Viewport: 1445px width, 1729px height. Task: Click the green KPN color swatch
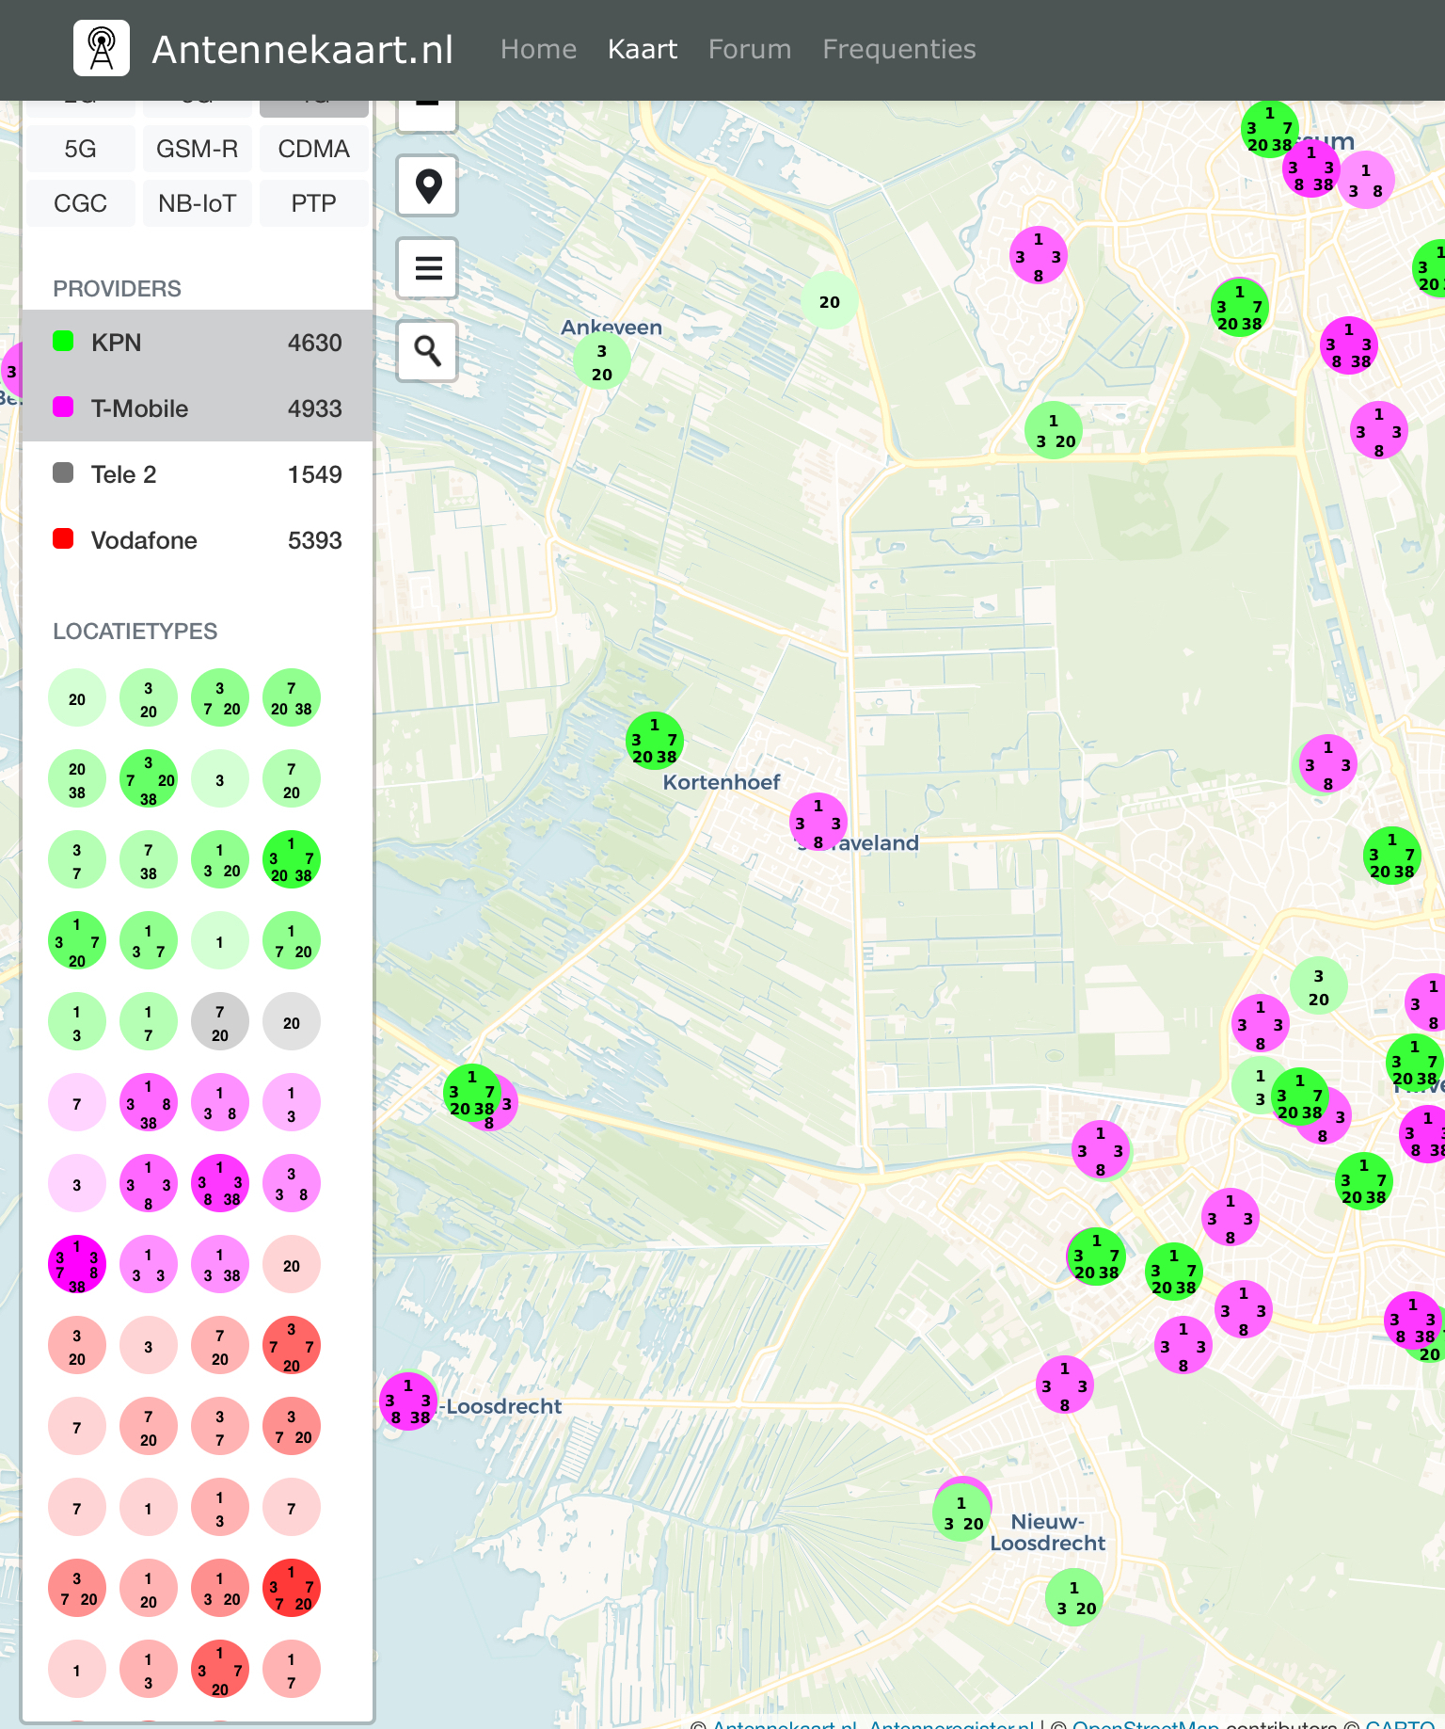[63, 341]
